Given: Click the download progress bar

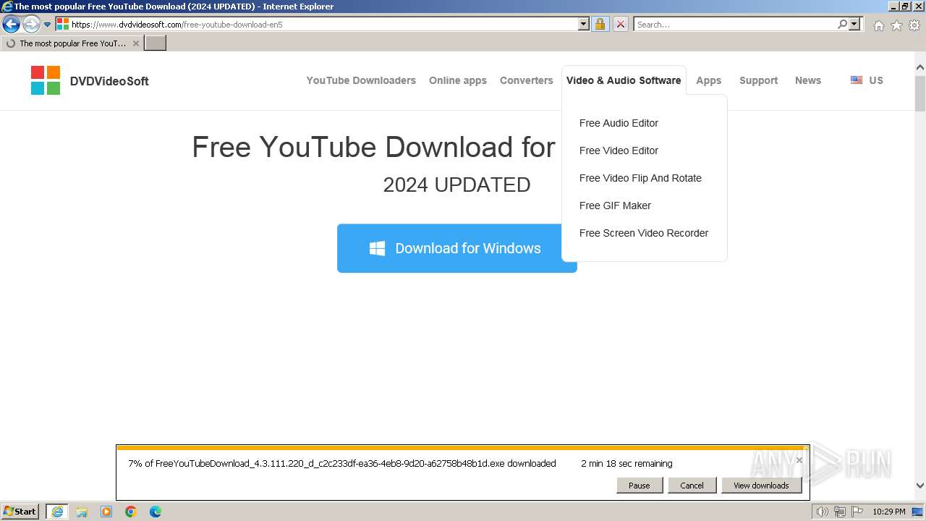Looking at the screenshot, I should pyautogui.click(x=462, y=448).
